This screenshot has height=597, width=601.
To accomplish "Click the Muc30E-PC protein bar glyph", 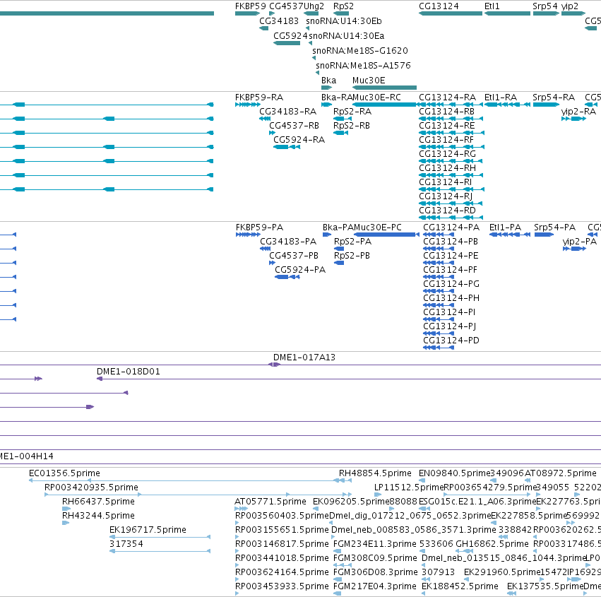I will tap(384, 235).
